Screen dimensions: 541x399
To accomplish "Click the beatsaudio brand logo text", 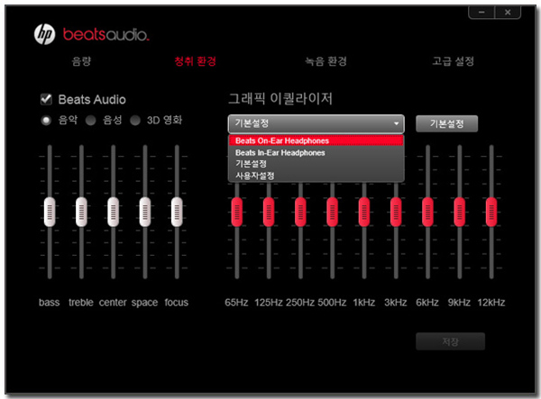I will pos(105,34).
